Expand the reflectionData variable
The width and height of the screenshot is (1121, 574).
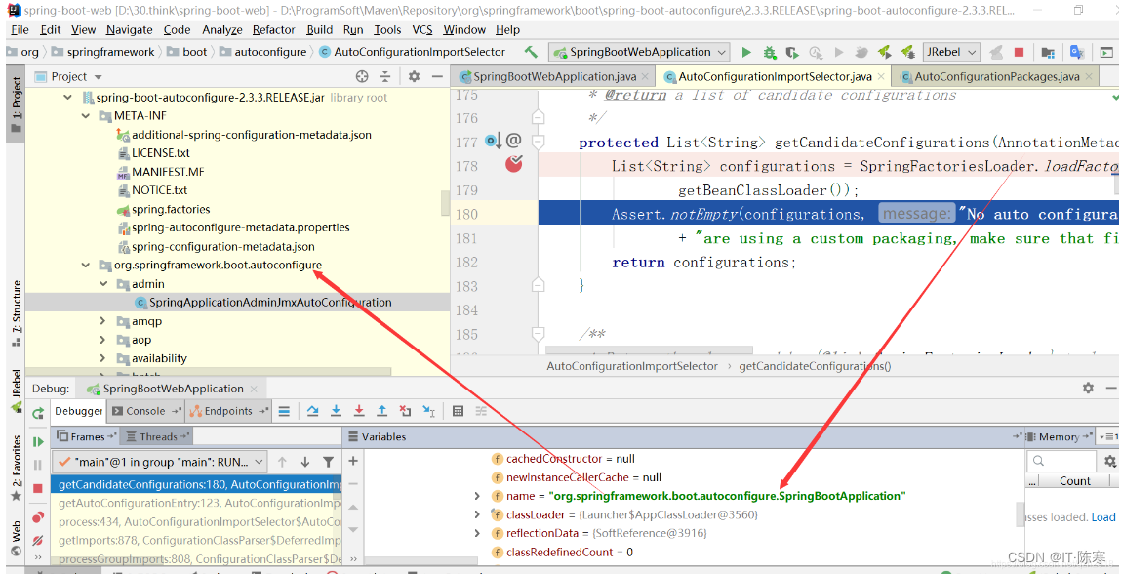(x=477, y=533)
